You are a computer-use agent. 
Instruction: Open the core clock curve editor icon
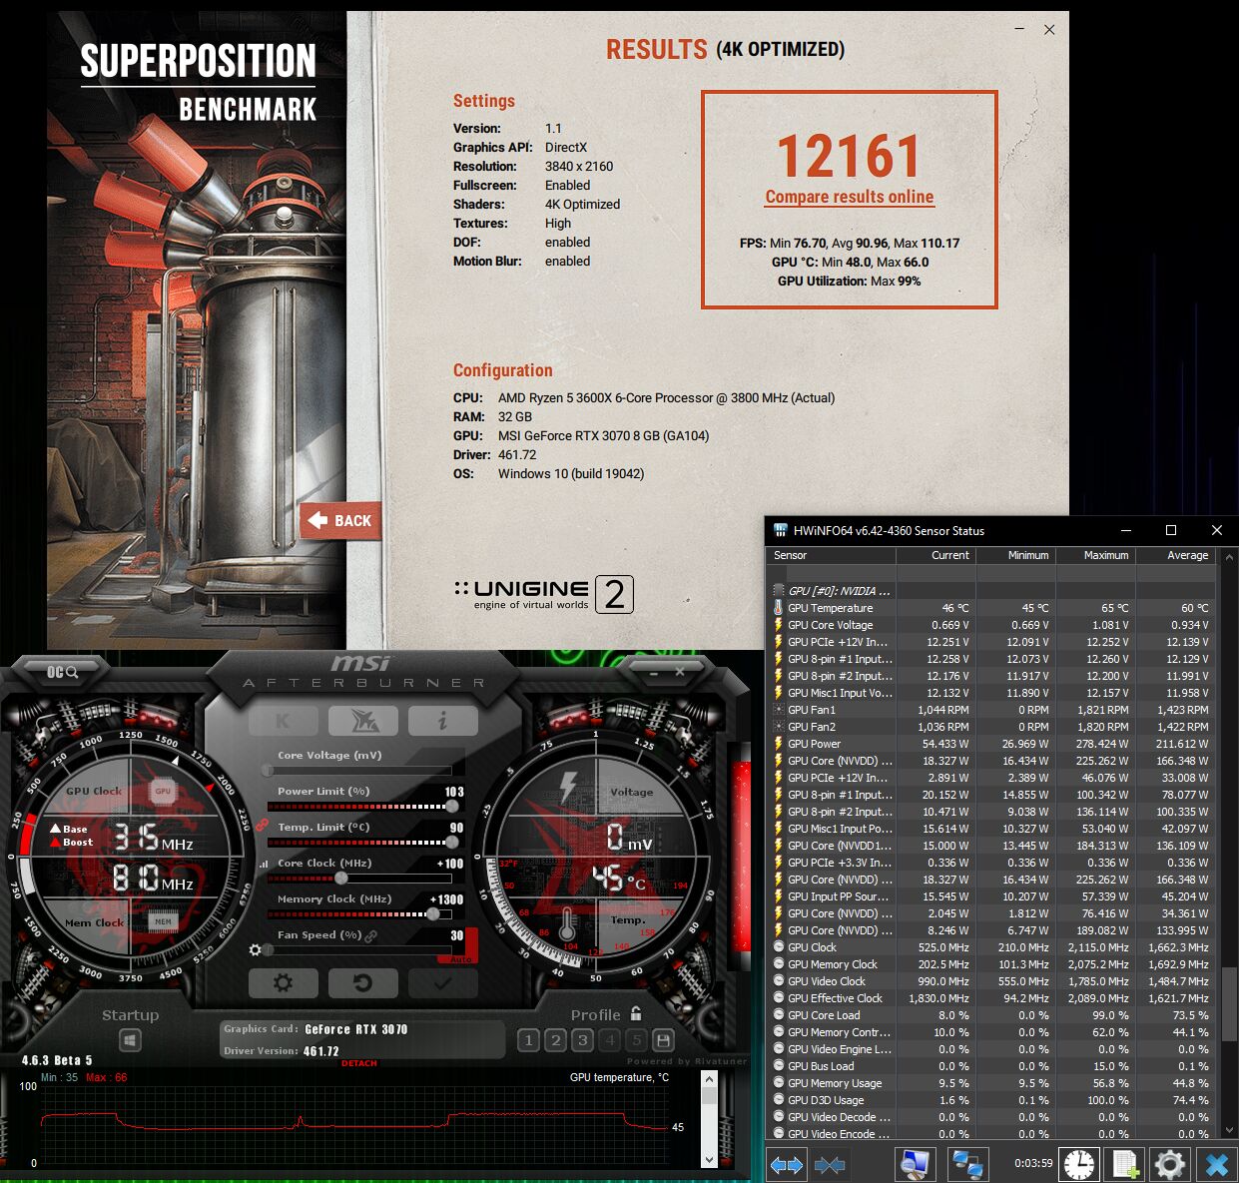click(264, 865)
